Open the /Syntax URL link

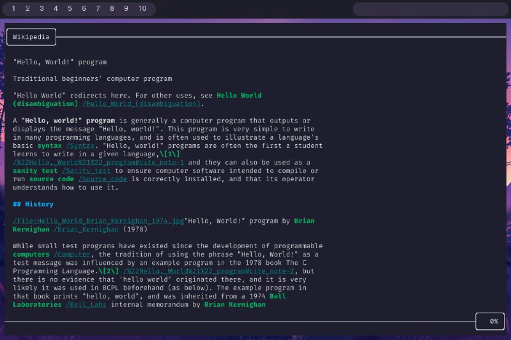point(80,146)
